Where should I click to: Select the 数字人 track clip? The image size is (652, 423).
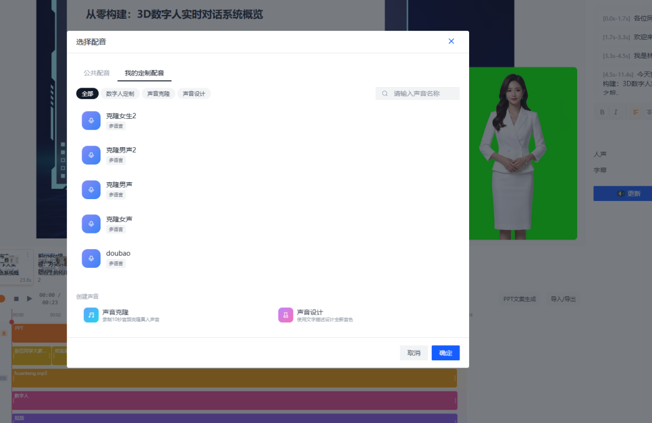[234, 401]
